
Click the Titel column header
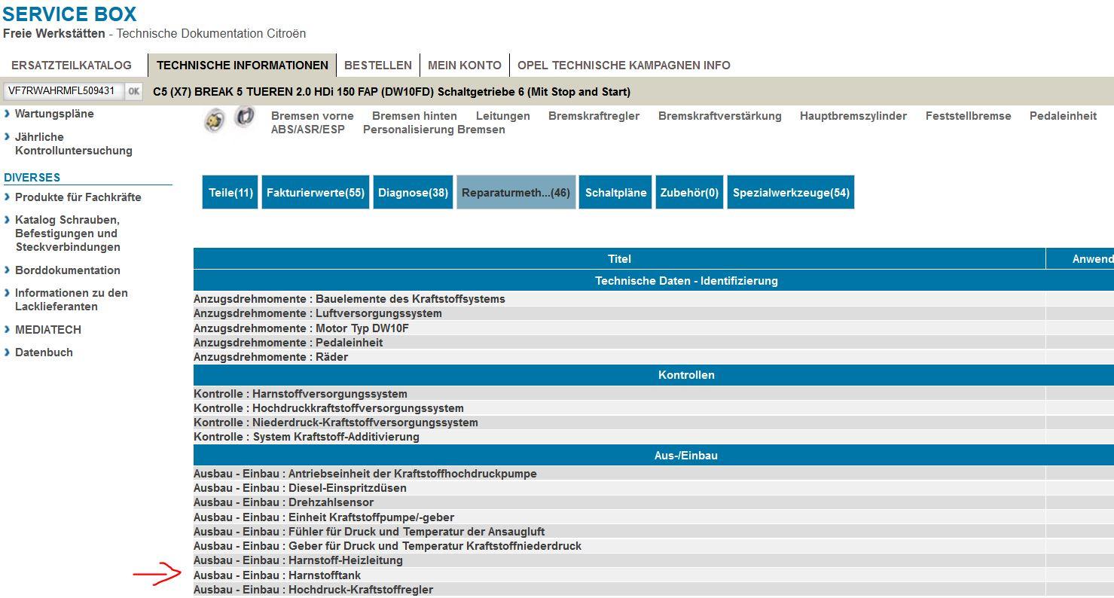tap(619, 259)
